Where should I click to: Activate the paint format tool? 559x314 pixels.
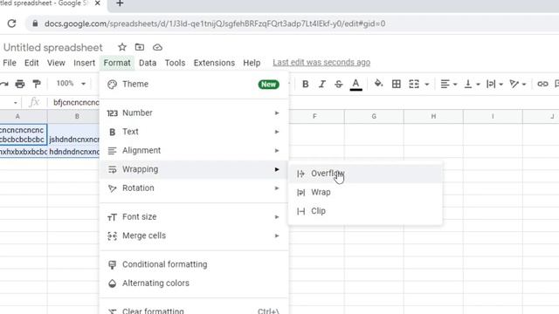coord(37,84)
